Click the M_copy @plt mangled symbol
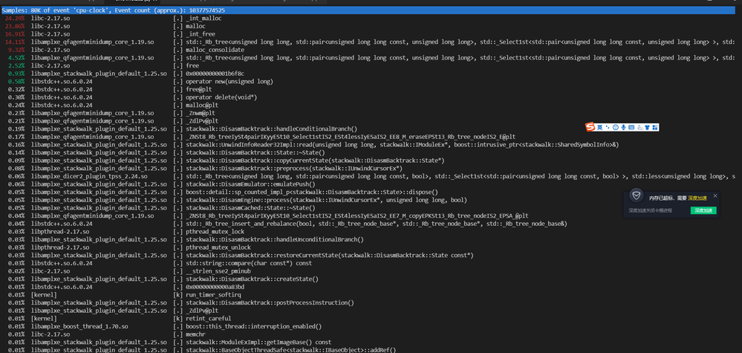 point(357,216)
